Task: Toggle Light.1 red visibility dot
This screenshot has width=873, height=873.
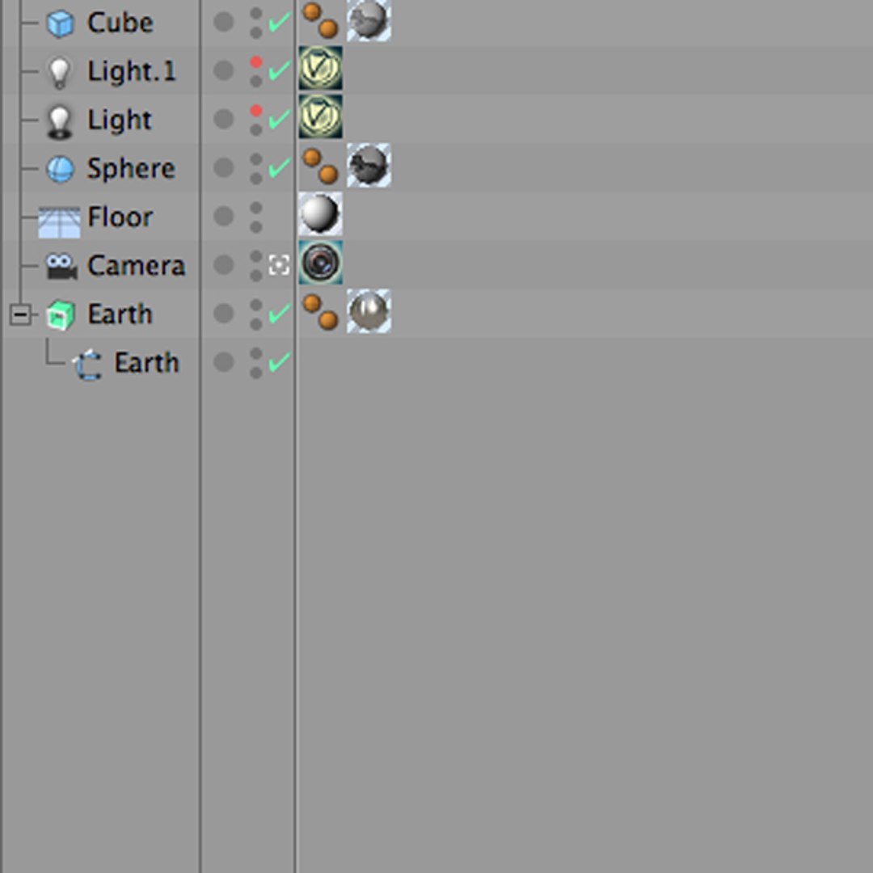Action: click(x=256, y=62)
